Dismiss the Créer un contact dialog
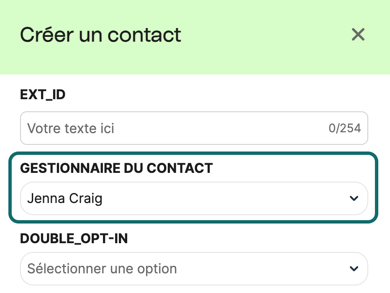 tap(358, 35)
